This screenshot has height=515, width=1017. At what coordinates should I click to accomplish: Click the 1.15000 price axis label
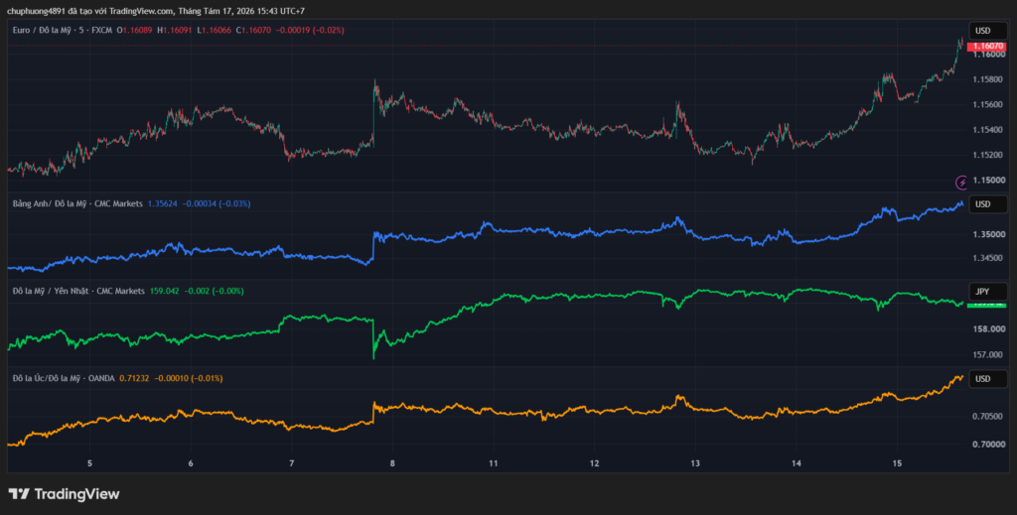pos(988,180)
